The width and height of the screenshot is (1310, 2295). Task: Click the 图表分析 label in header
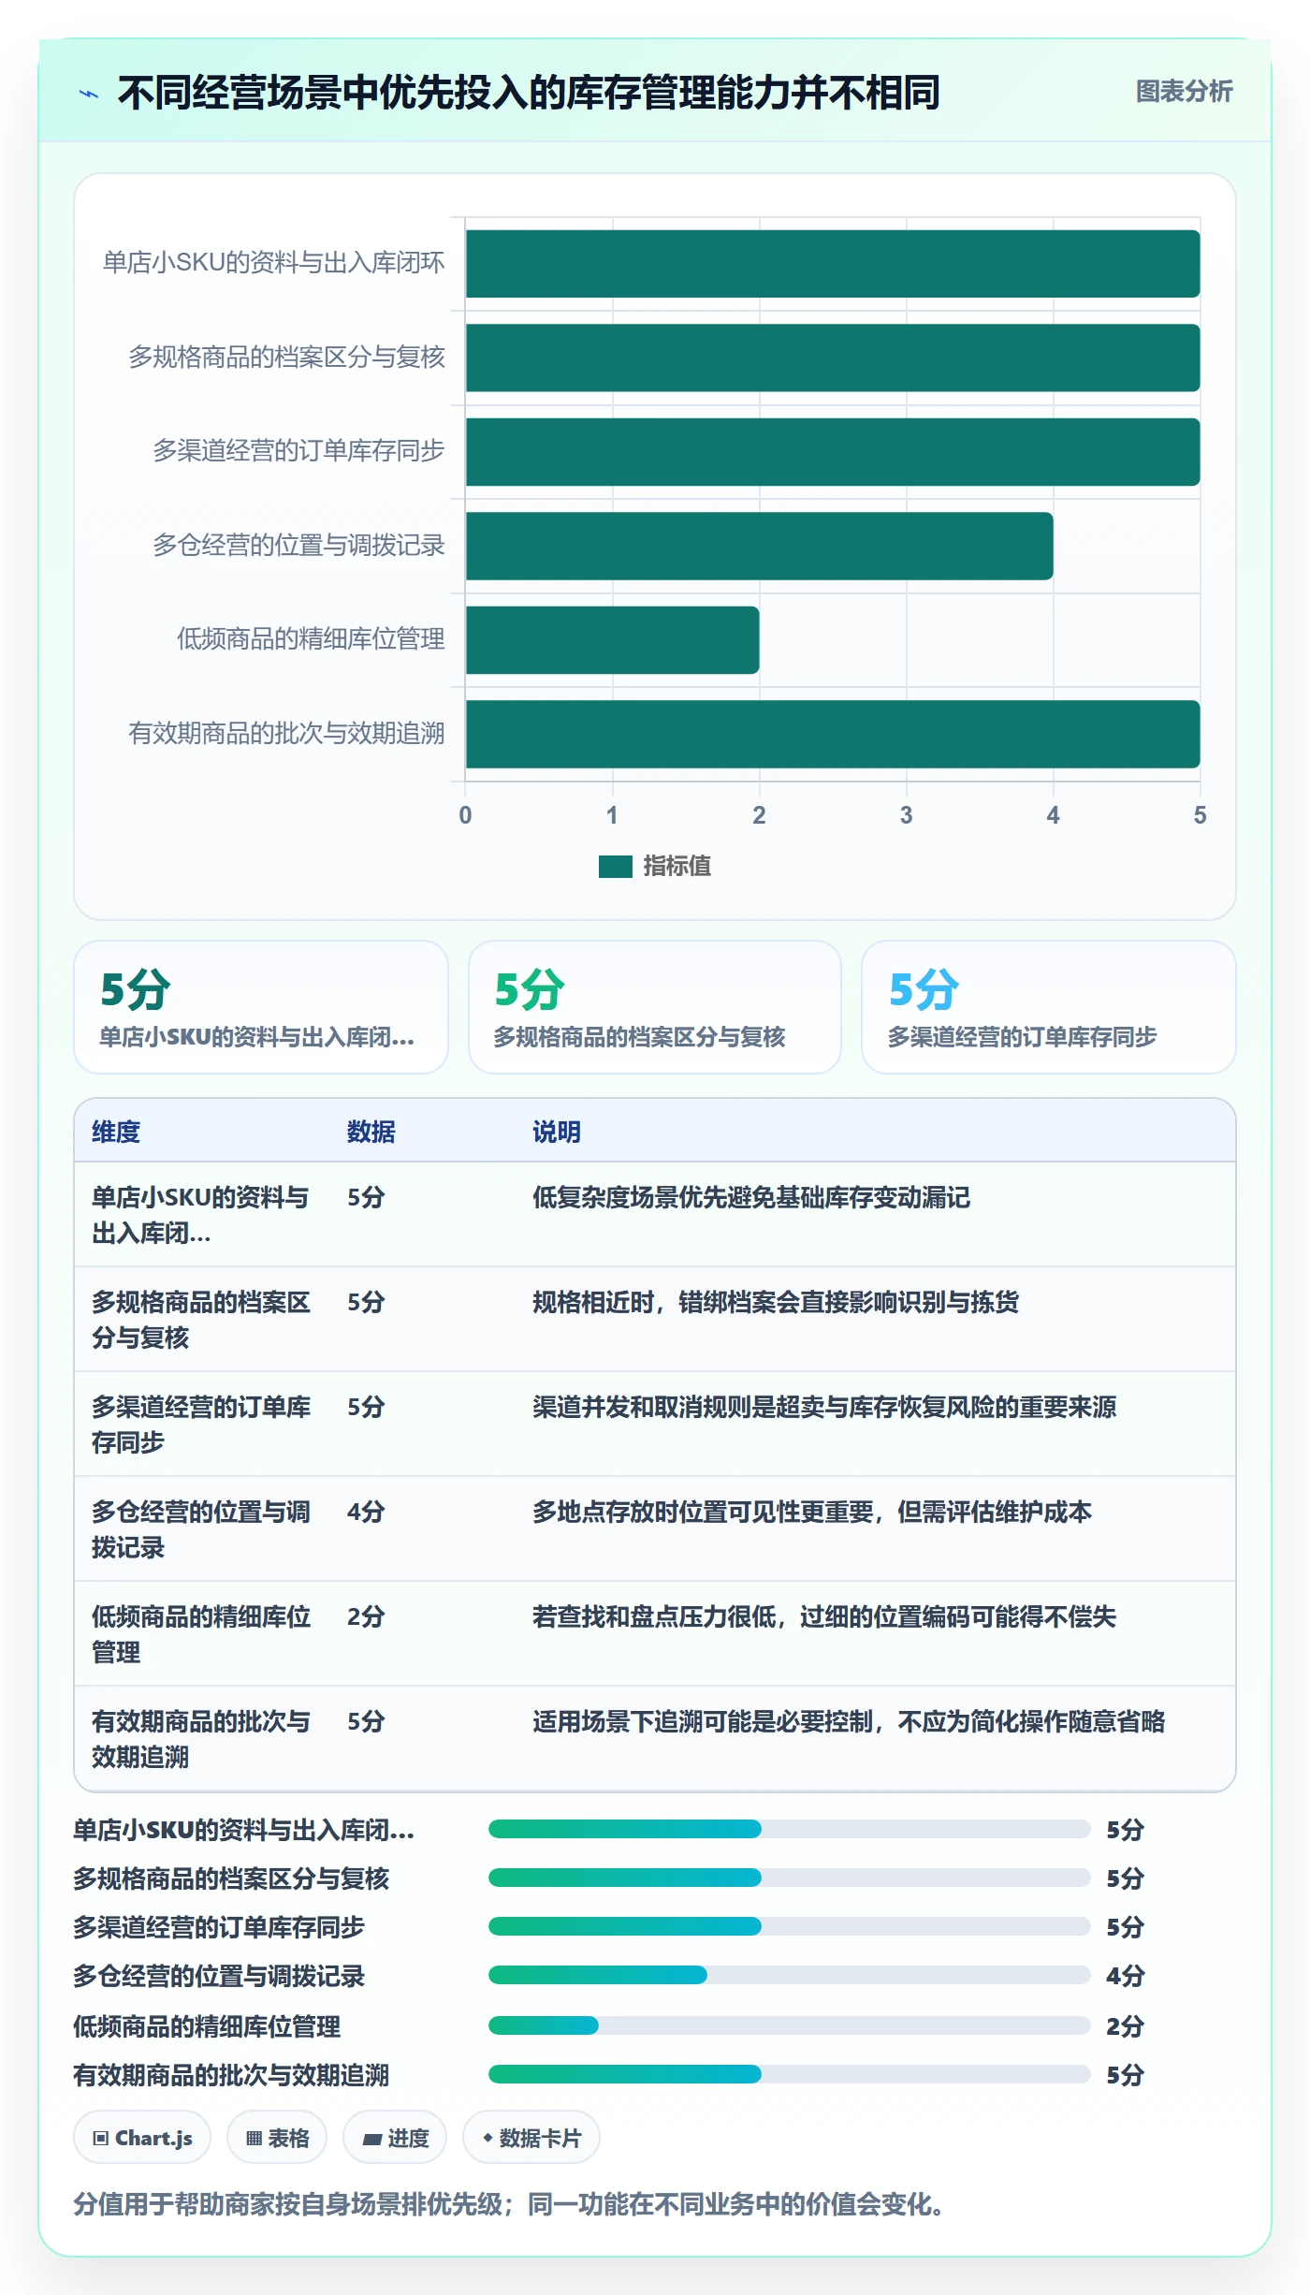pos(1184,92)
